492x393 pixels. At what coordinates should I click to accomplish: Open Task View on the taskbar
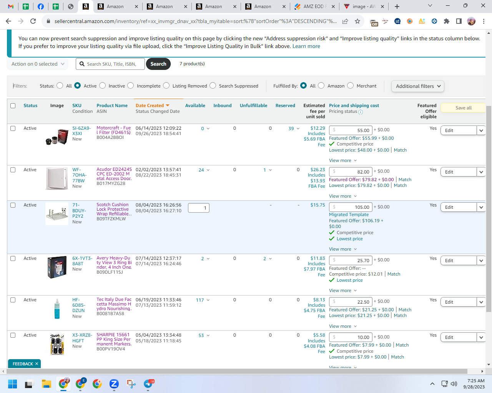click(29, 384)
